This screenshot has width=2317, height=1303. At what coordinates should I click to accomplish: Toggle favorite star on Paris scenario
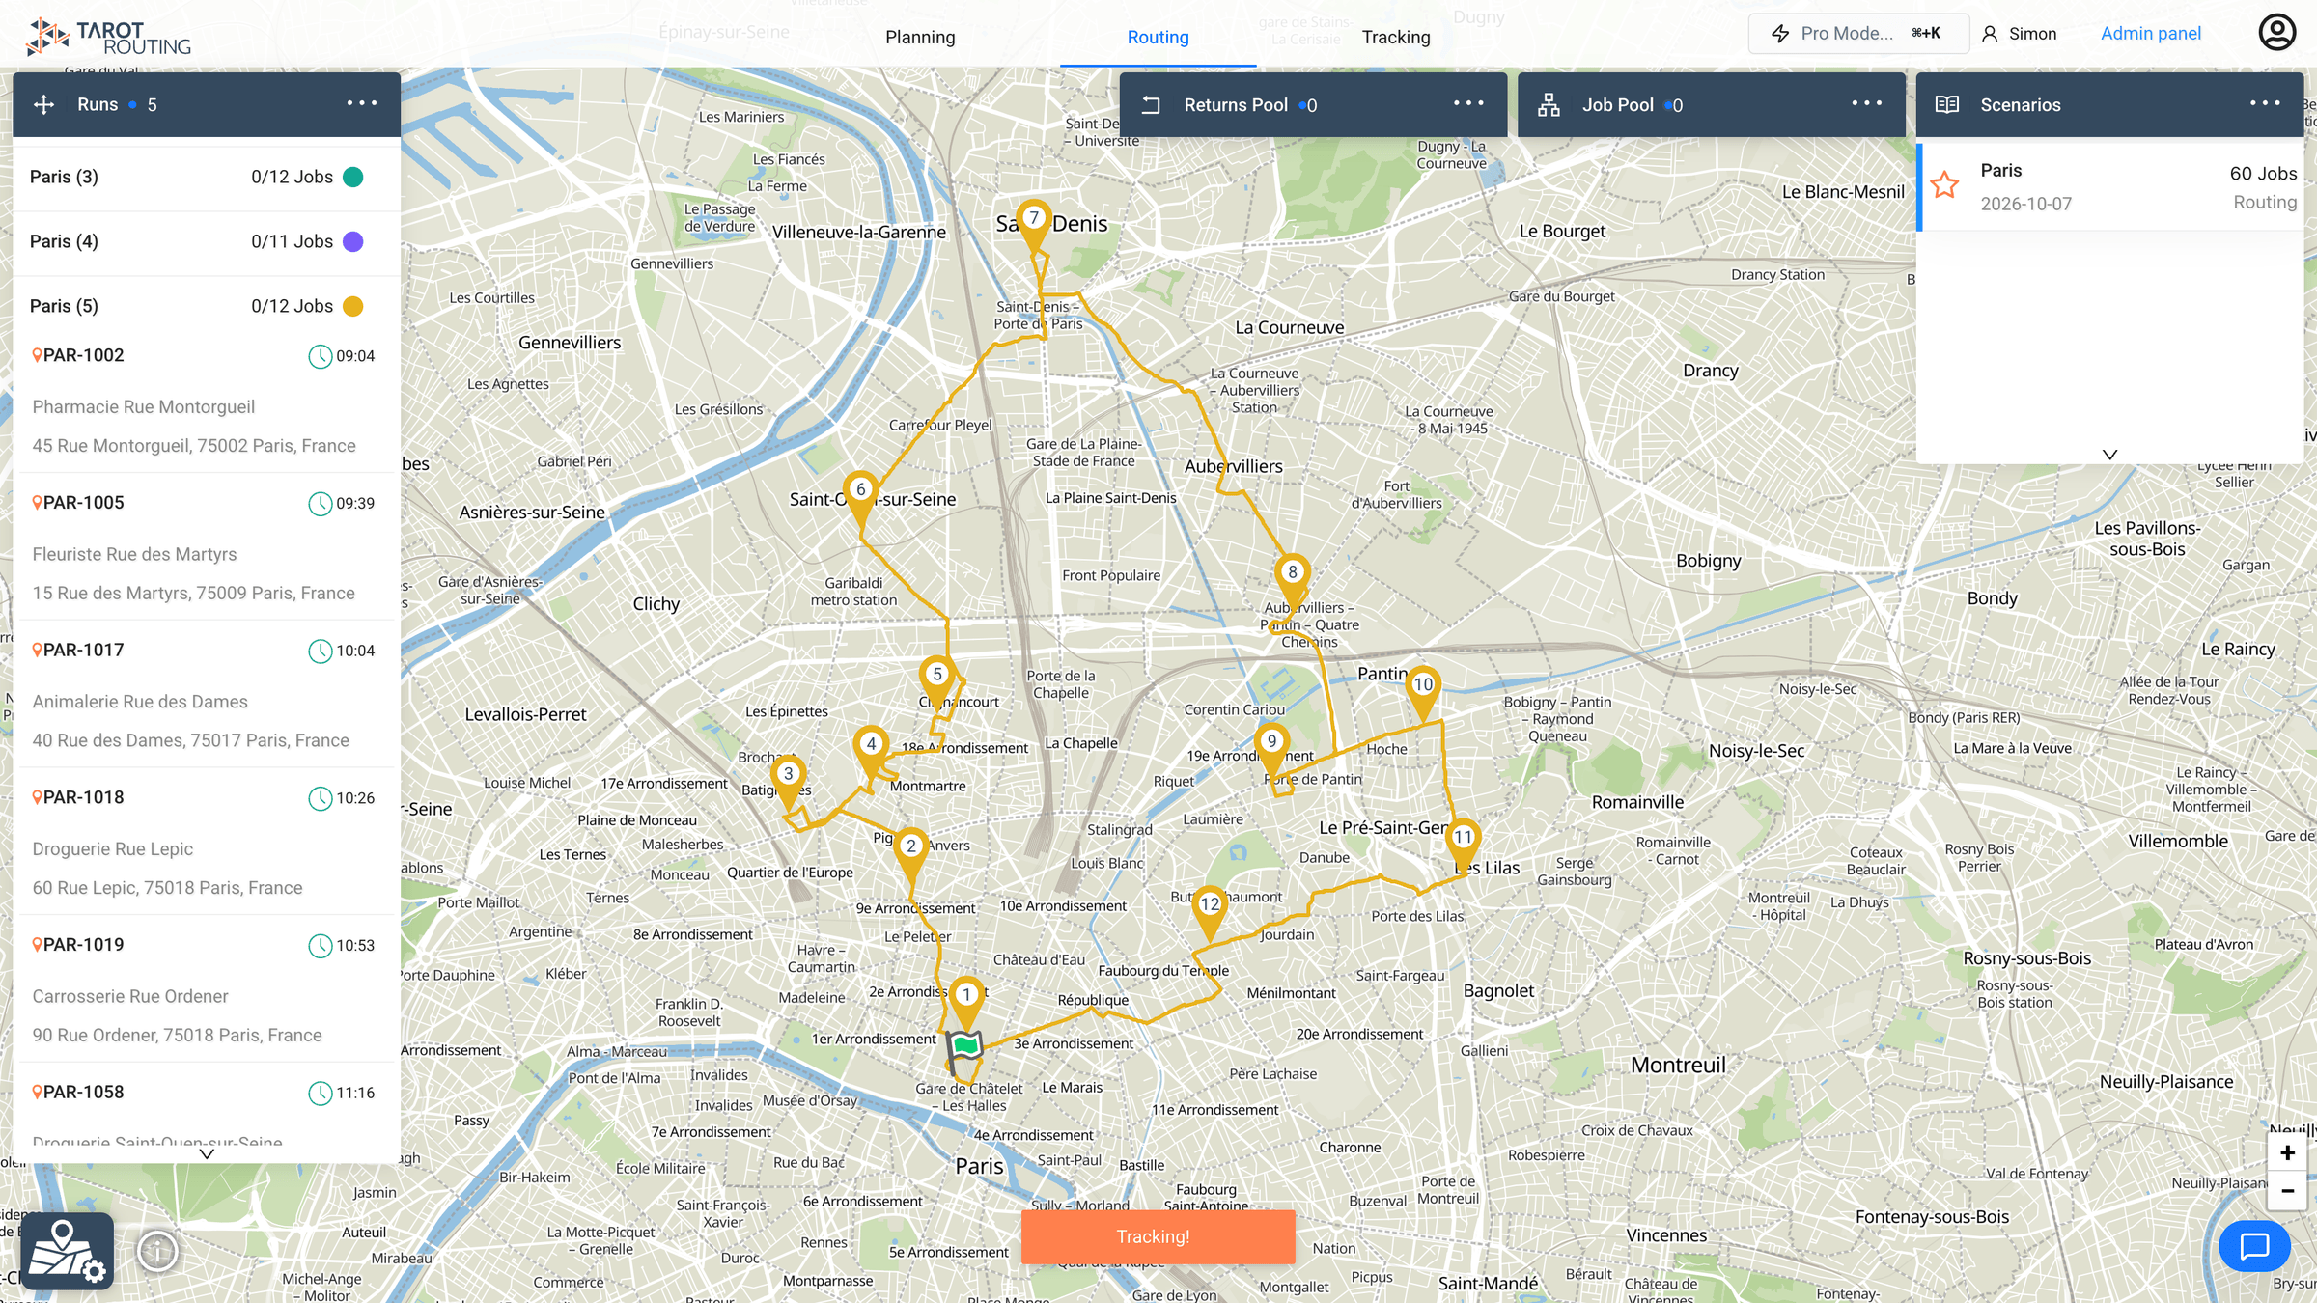click(x=1945, y=184)
